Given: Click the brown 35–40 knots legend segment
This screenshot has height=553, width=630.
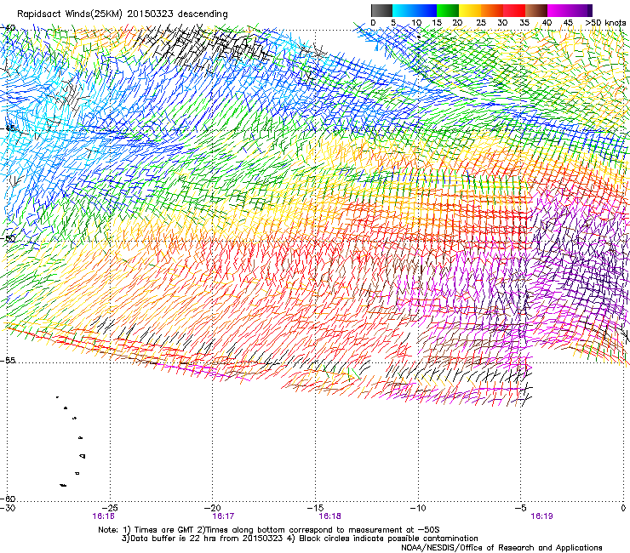Looking at the screenshot, I should [x=536, y=10].
